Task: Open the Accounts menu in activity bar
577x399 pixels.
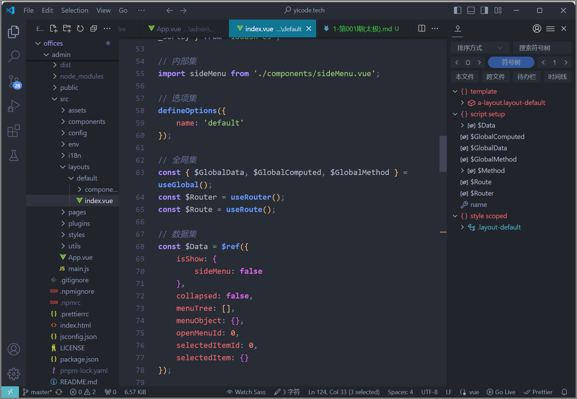Action: (x=14, y=349)
